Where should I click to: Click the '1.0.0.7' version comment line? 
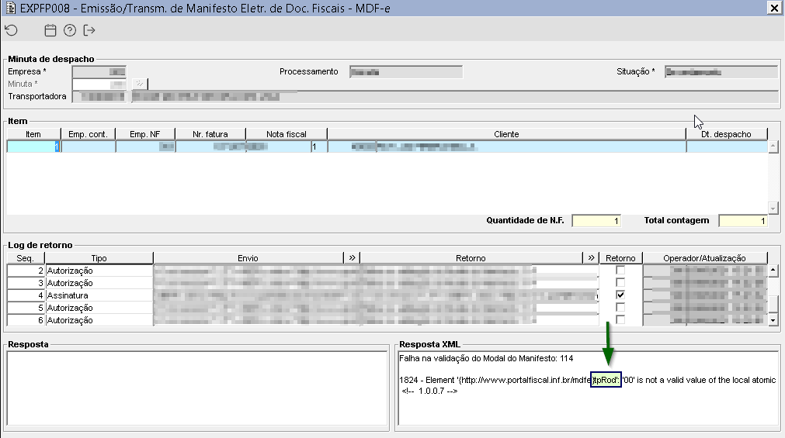coord(429,391)
